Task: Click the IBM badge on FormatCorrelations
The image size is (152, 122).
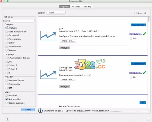Action: coord(143,103)
